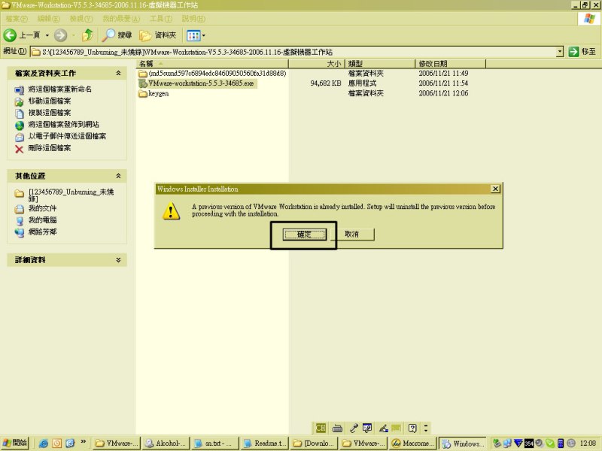
Task: Open My Computer (我的電腦) link
Action: [x=42, y=220]
